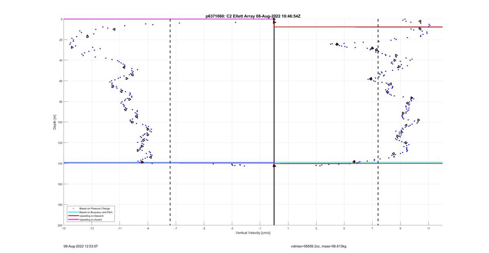Click y-axis tick label 20

pyautogui.click(x=60, y=40)
